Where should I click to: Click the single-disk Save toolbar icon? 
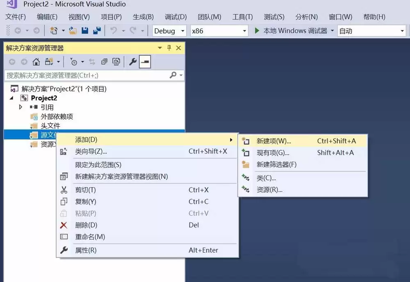[x=85, y=31]
